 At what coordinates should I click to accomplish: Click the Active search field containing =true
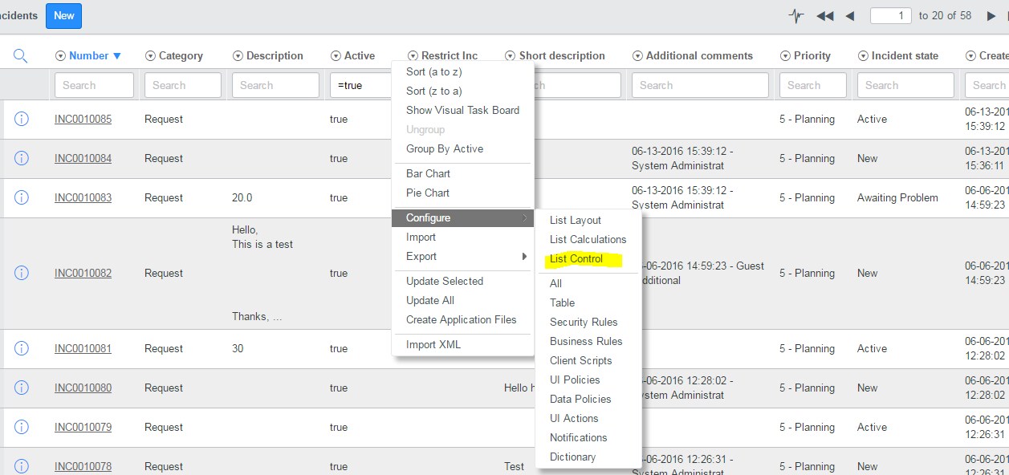(360, 85)
